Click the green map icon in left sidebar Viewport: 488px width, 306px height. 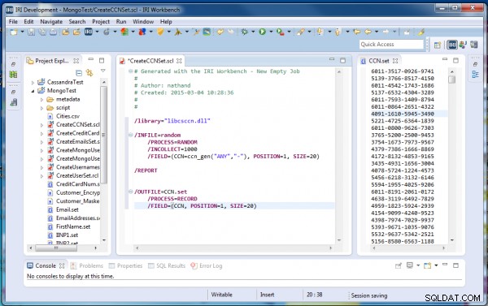click(13, 75)
